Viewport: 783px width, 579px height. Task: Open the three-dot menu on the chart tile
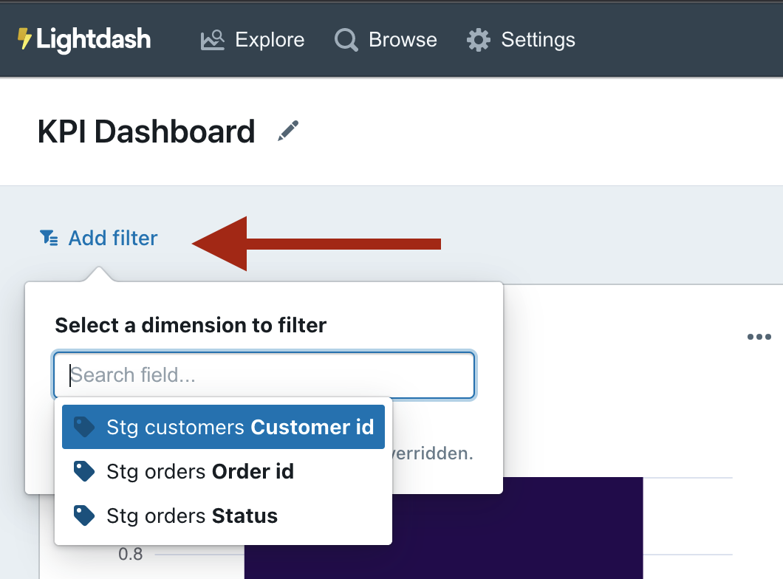[759, 337]
